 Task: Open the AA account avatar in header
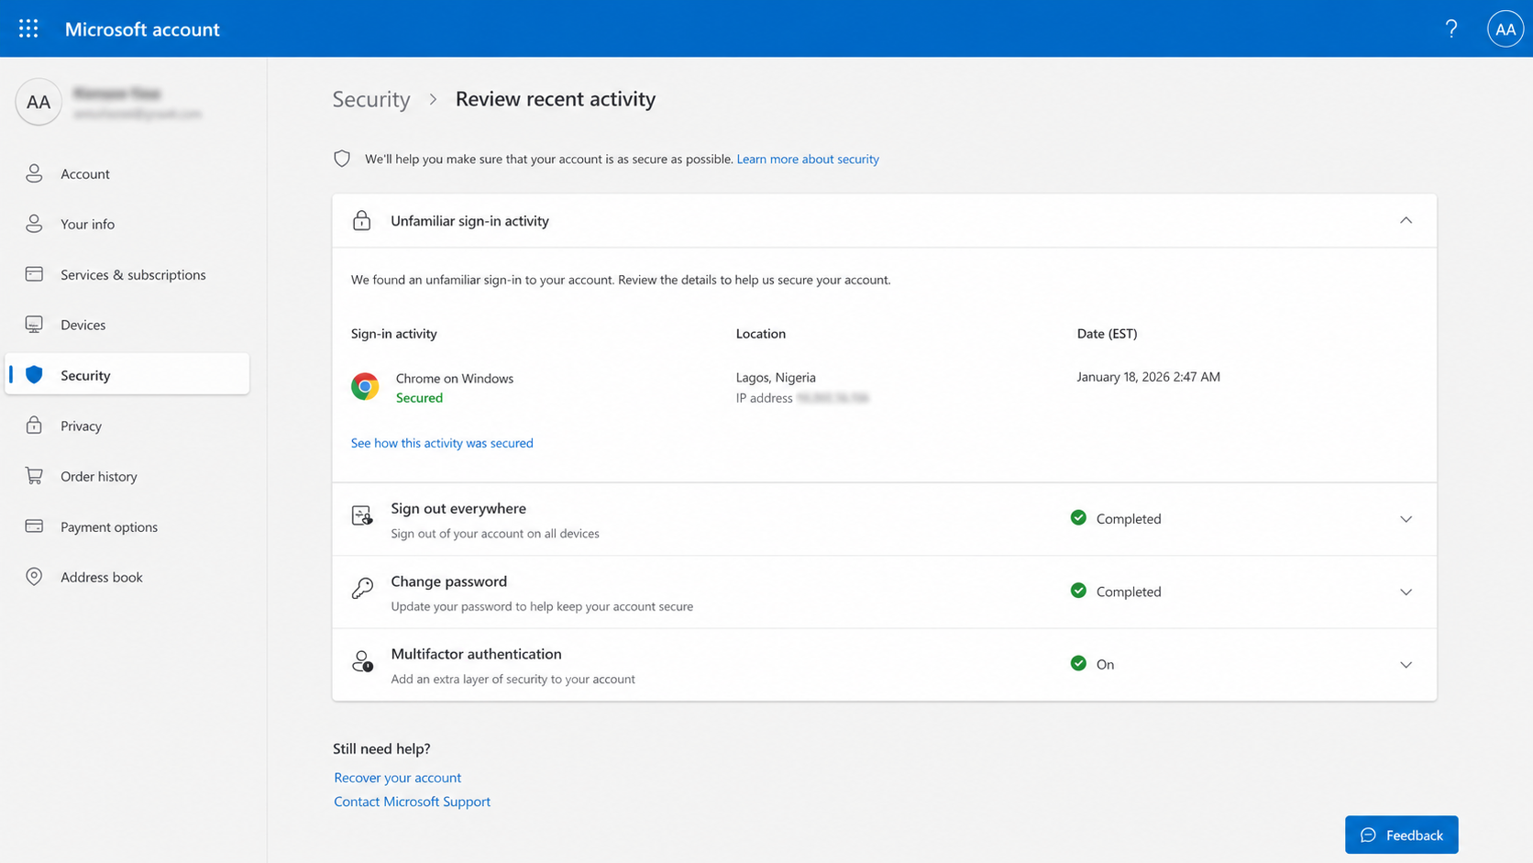pos(1505,29)
